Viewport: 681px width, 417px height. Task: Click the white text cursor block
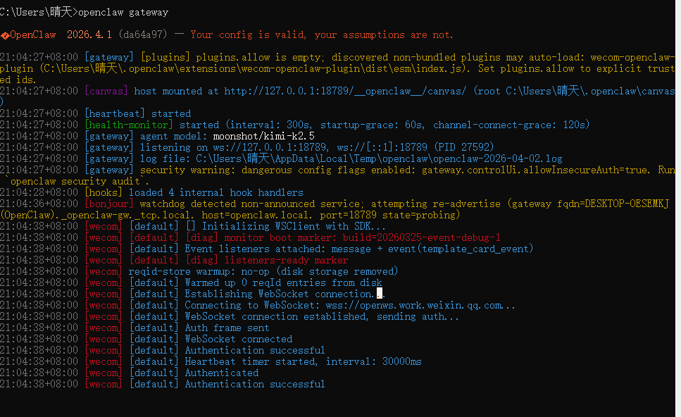(x=380, y=294)
